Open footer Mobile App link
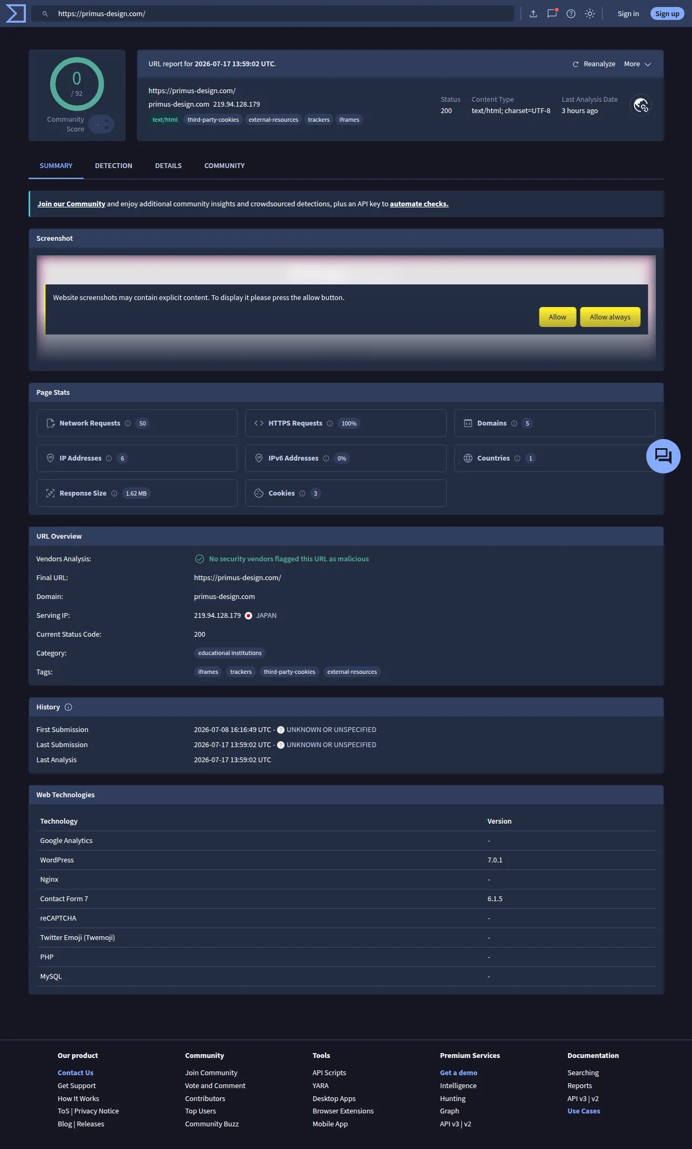Viewport: 692px width, 1149px height. point(330,1124)
